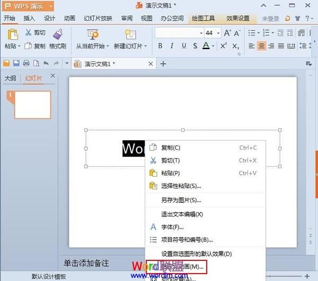Viewport: 318px width, 281px height.
Task: Toggle Bold formatting
Action: coord(160,46)
